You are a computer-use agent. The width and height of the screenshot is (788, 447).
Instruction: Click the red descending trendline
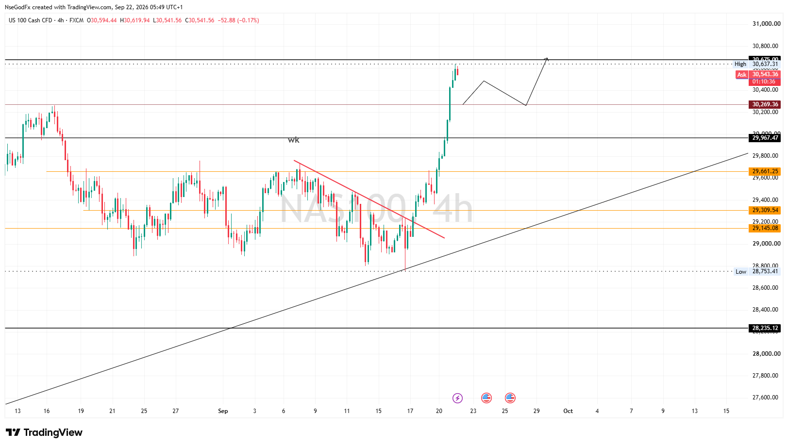(x=369, y=199)
